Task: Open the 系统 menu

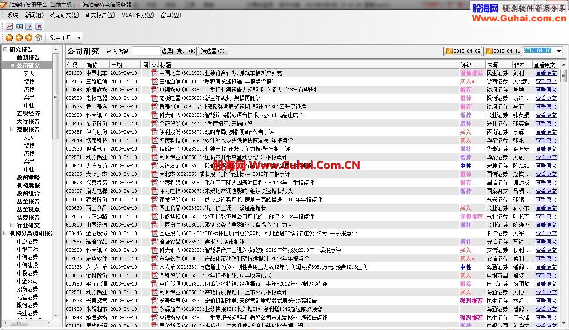Action: tap(13, 15)
